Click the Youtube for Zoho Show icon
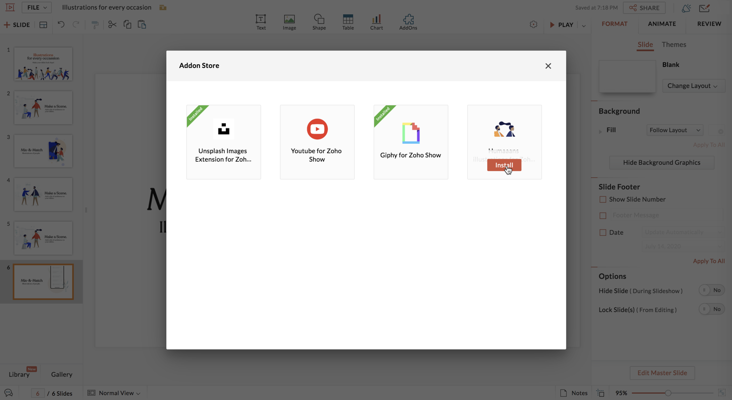This screenshot has height=400, width=732. [x=317, y=129]
